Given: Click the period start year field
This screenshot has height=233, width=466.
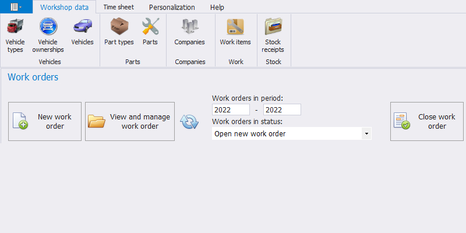Looking at the screenshot, I should coord(231,110).
